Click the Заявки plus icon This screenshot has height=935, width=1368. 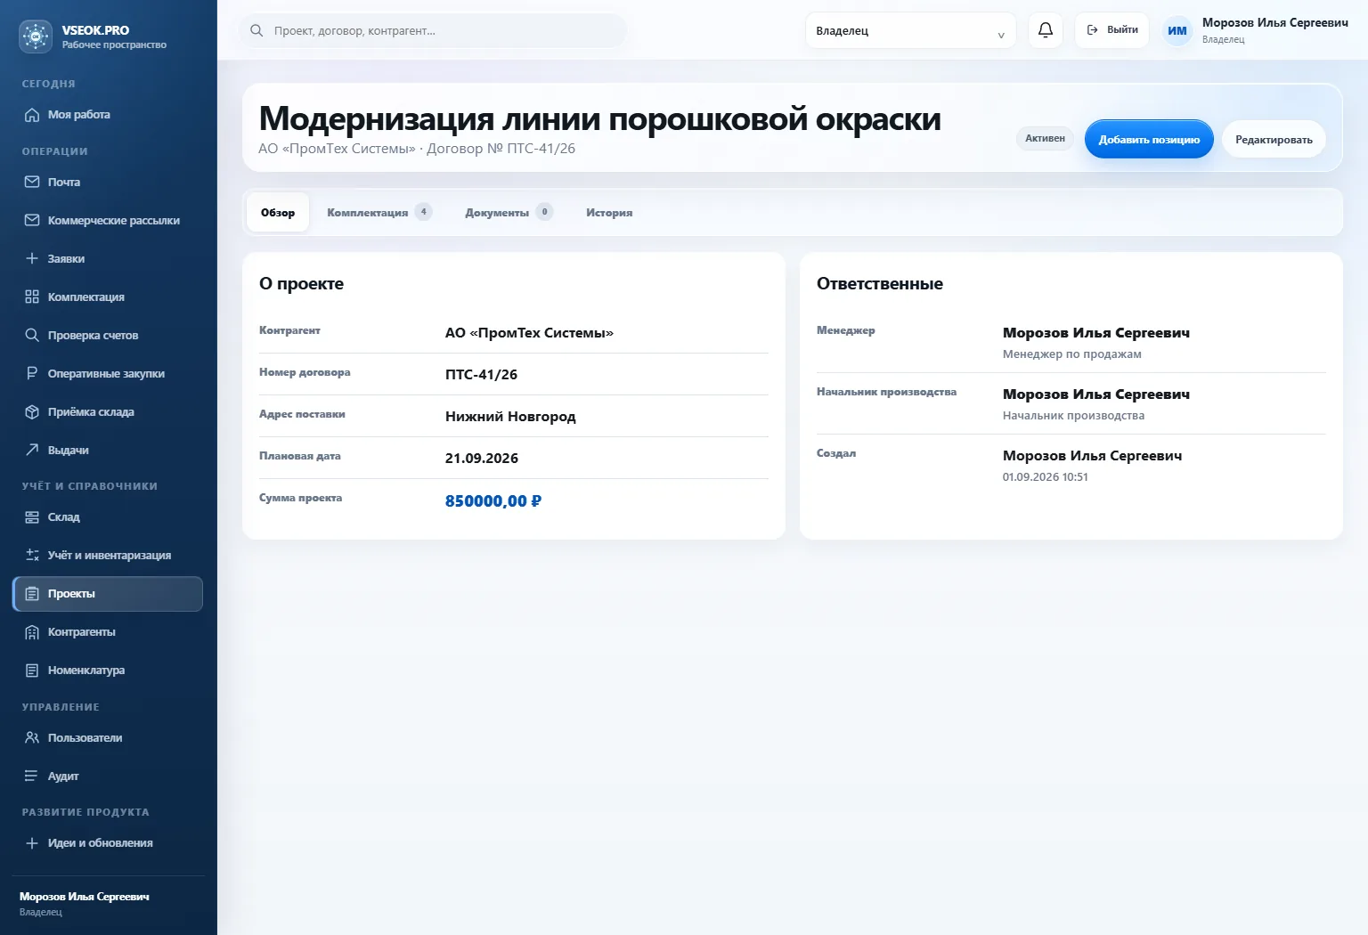32,258
